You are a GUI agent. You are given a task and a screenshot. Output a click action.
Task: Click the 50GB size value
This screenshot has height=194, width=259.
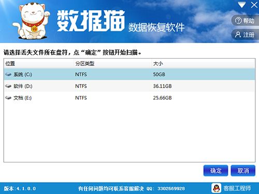pyautogui.click(x=159, y=75)
